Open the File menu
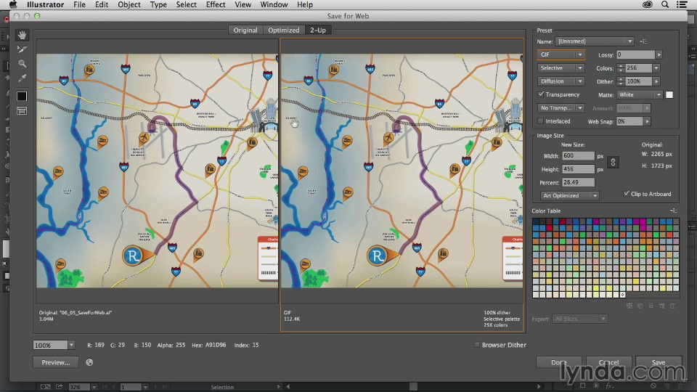697x392 pixels. point(80,4)
